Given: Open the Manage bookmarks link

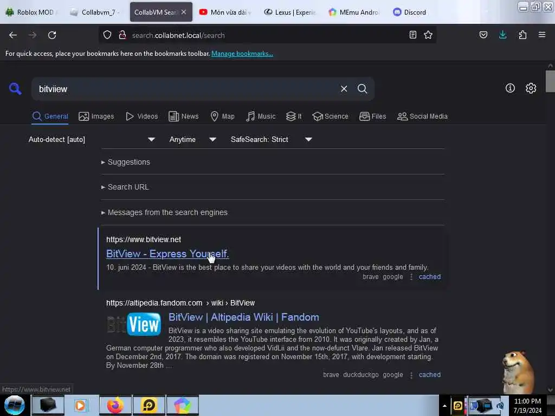Looking at the screenshot, I should click(242, 54).
